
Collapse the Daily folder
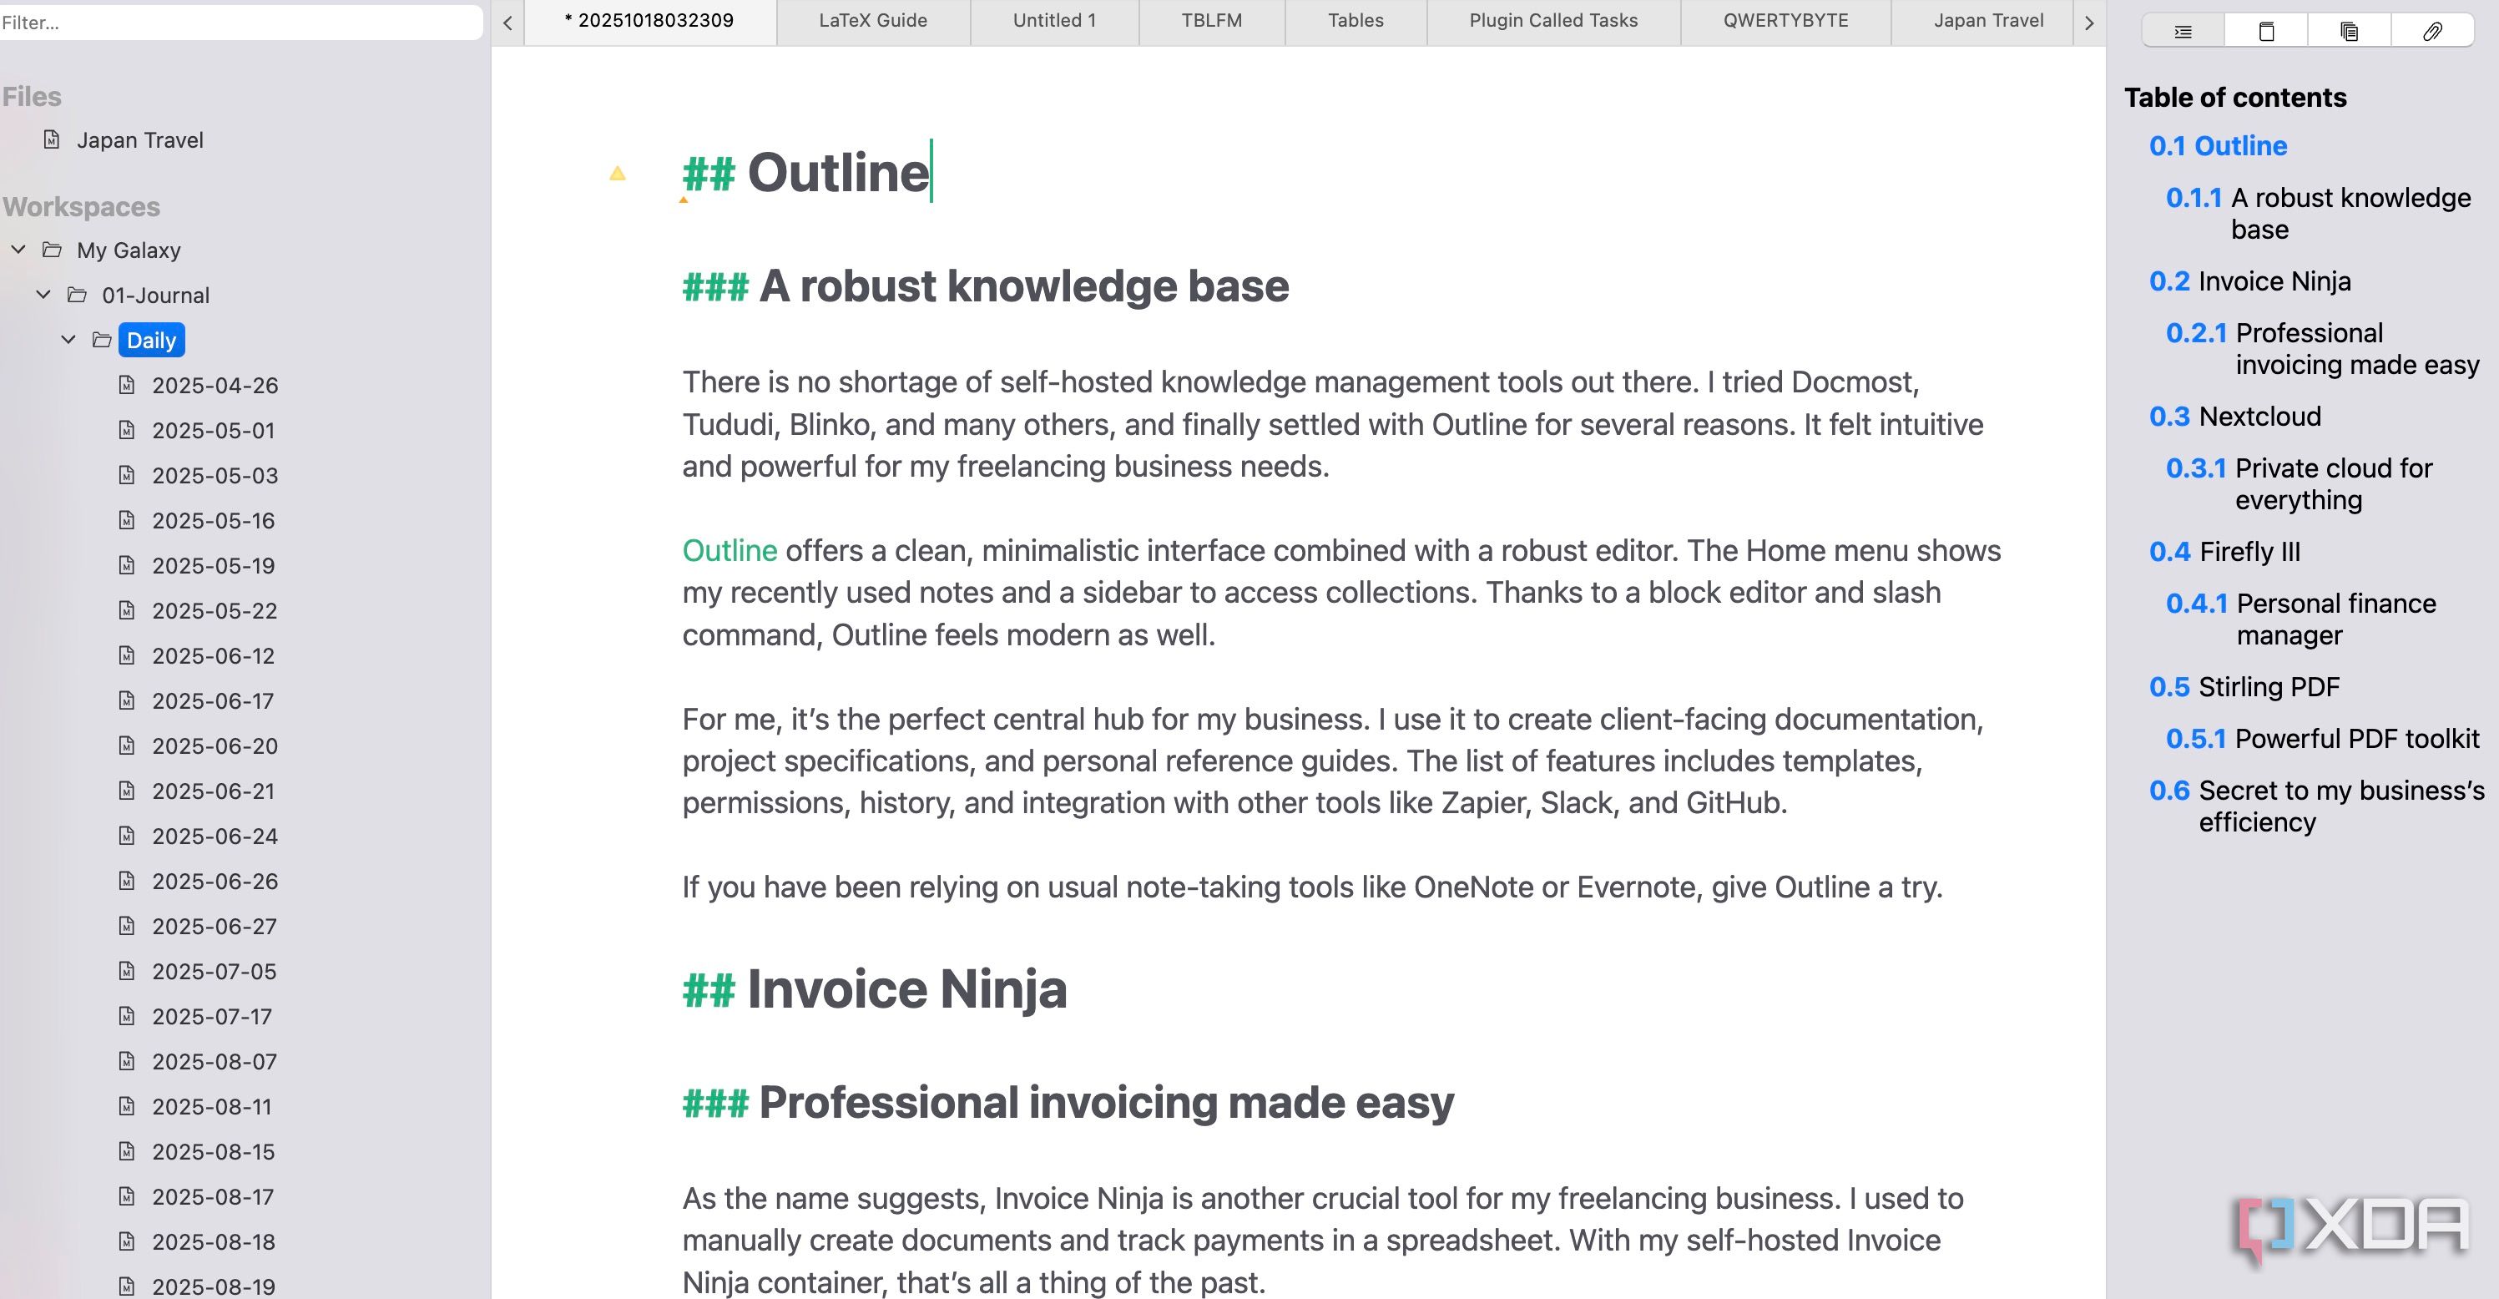[x=69, y=340]
